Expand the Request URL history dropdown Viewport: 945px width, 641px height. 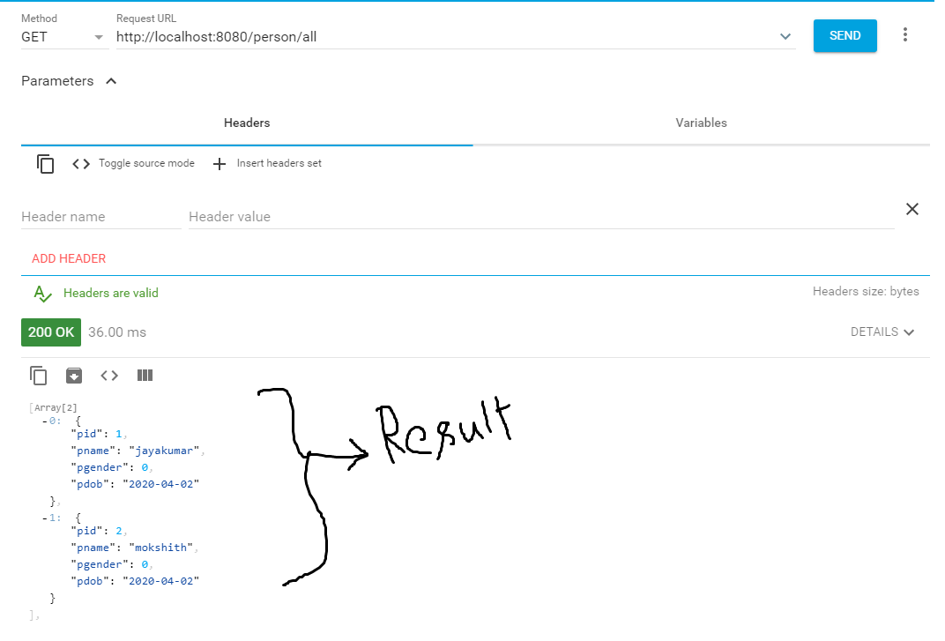pyautogui.click(x=785, y=37)
